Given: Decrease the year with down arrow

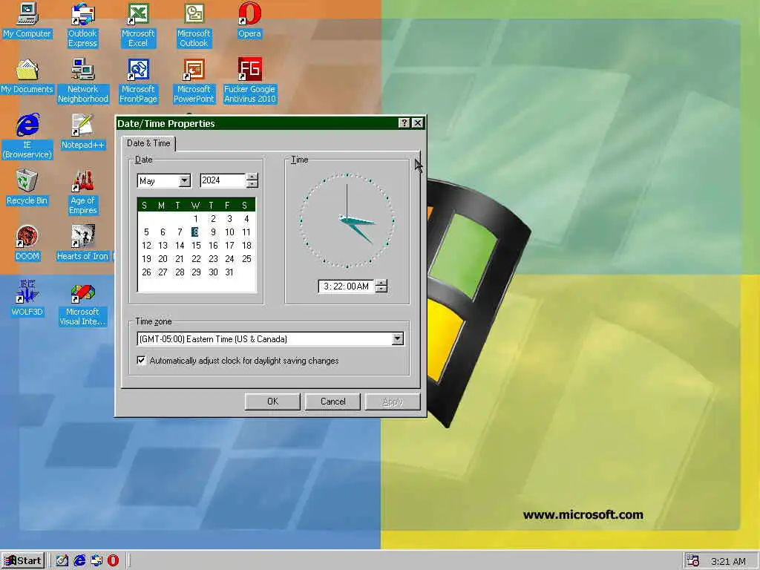Looking at the screenshot, I should click(252, 184).
